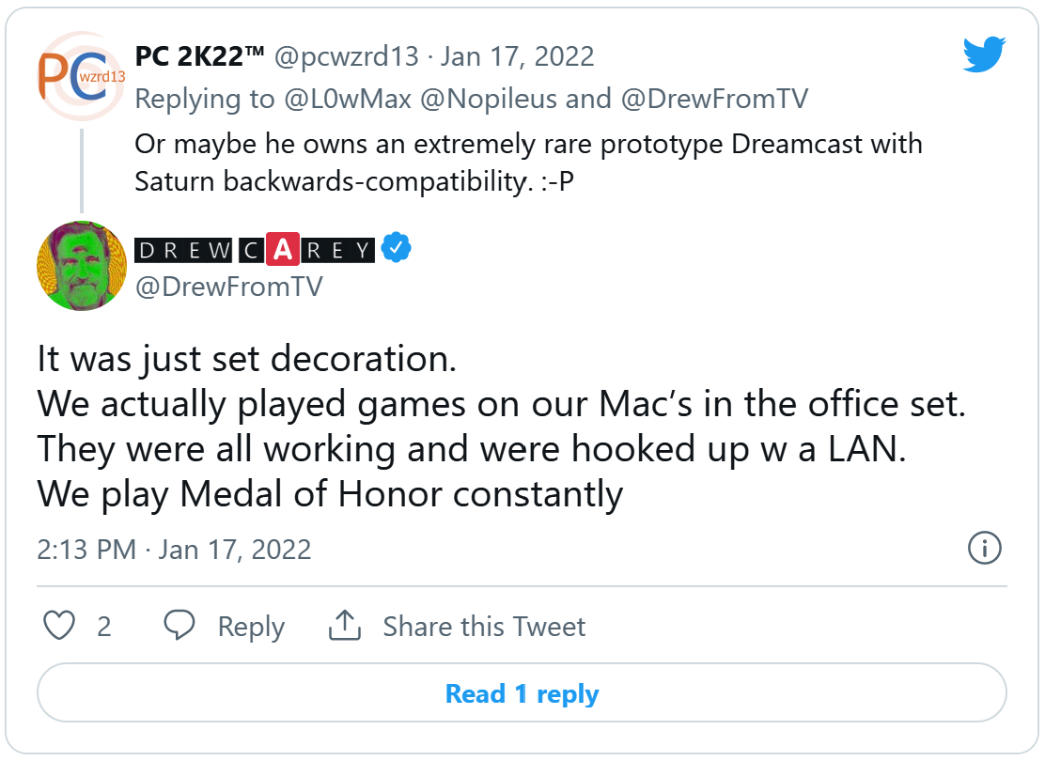
Task: Click the share upload arrow icon
Action: tap(345, 625)
